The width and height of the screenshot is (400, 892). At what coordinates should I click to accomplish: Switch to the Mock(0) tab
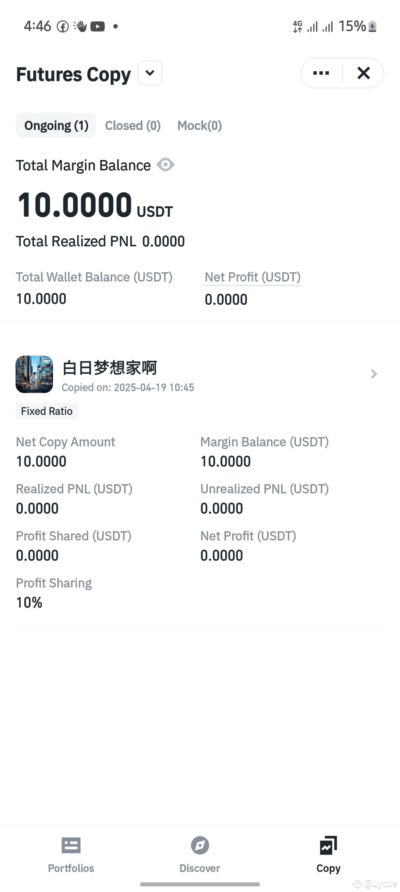200,126
